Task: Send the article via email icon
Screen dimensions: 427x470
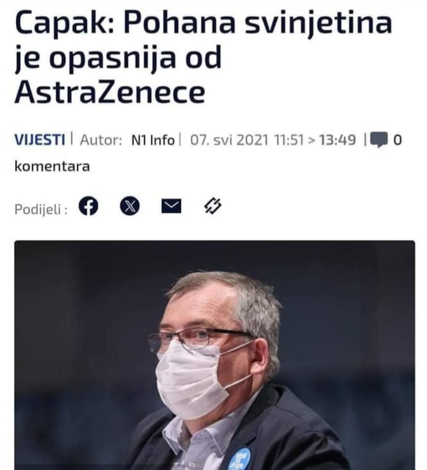Action: click(x=171, y=206)
